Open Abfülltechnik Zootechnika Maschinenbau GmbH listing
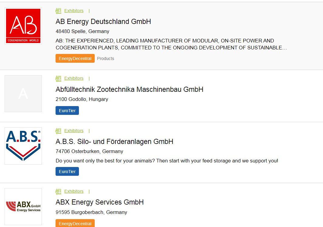 tap(129, 89)
